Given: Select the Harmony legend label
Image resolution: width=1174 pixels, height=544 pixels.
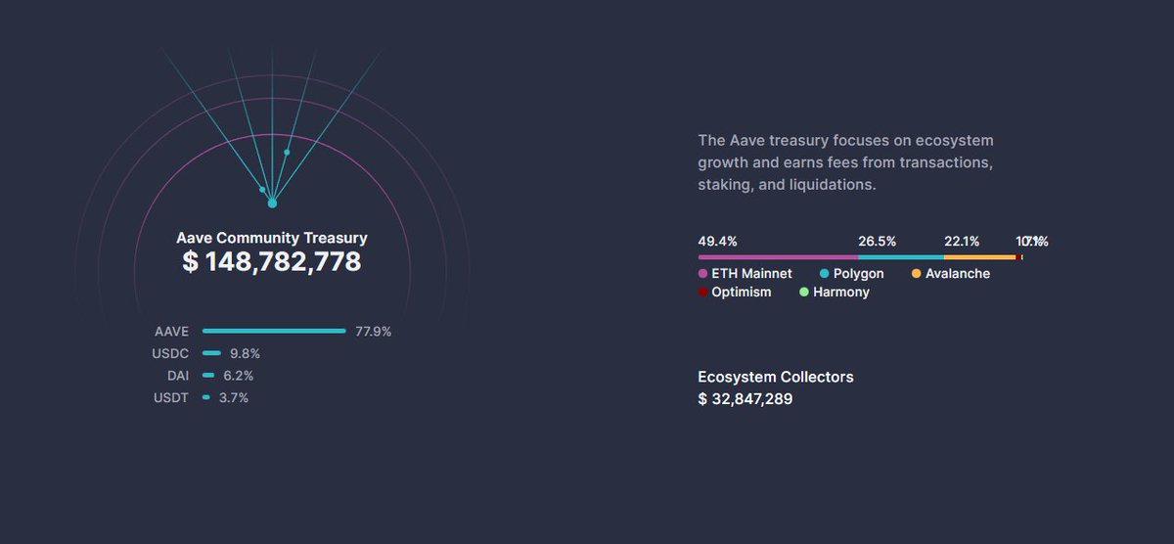Looking at the screenshot, I should click(x=841, y=293).
